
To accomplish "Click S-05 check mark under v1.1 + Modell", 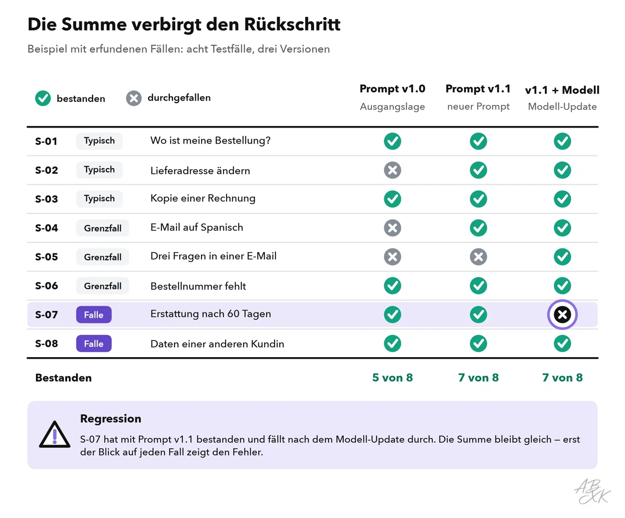I will tap(562, 257).
